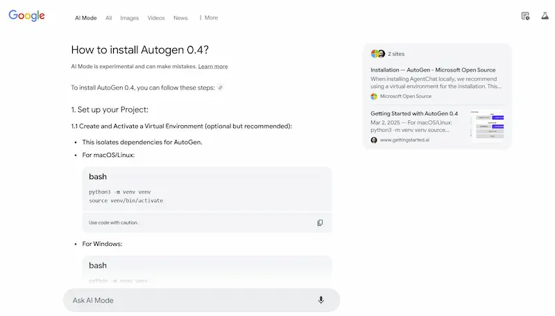The image size is (555, 316).
Task: Click the Microsoft Open Source source label
Action: coord(406,97)
